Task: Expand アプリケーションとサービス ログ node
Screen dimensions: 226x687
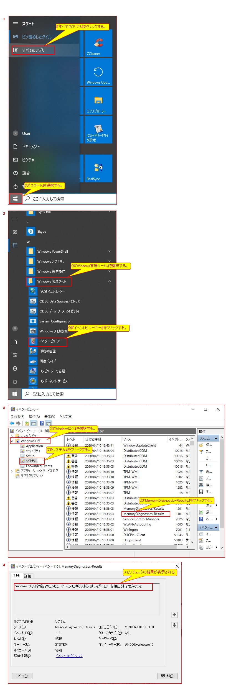Action: (x=12, y=471)
